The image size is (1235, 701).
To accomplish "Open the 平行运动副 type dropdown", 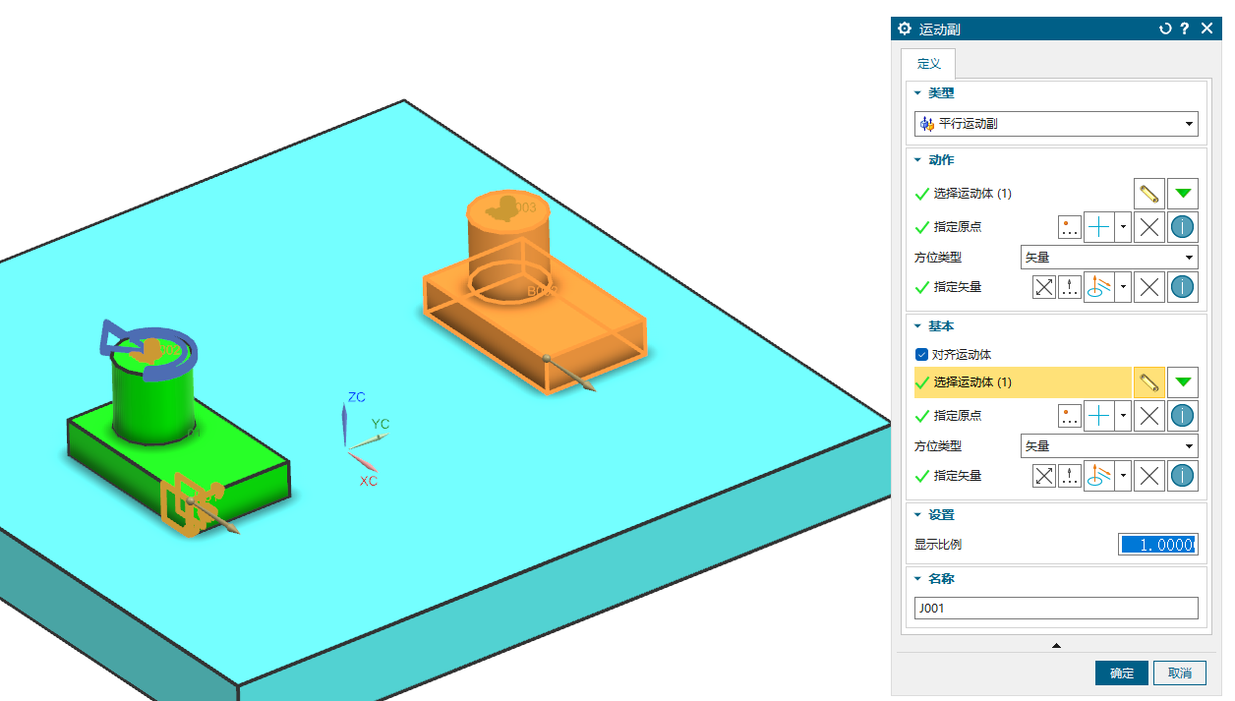I will click(x=1056, y=124).
